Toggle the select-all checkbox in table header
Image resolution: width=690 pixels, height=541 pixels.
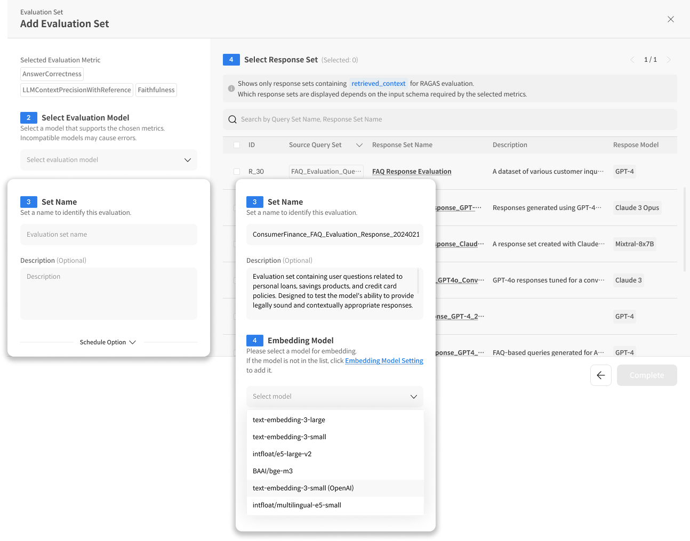point(237,145)
